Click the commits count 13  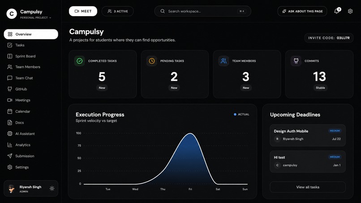click(319, 77)
